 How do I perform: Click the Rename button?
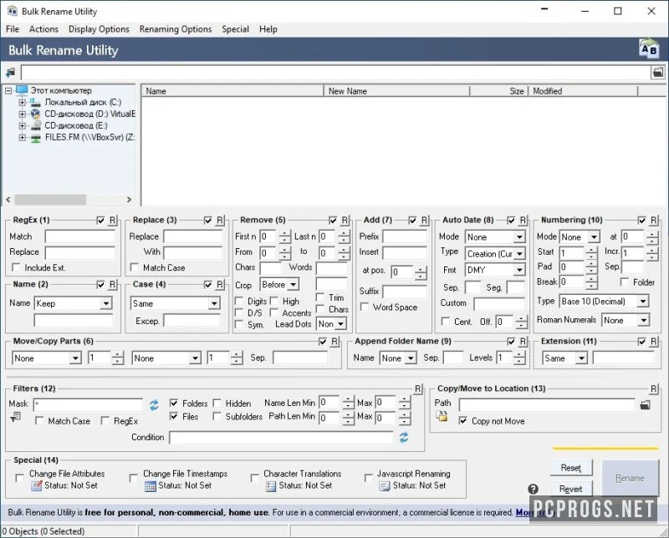pyautogui.click(x=631, y=478)
